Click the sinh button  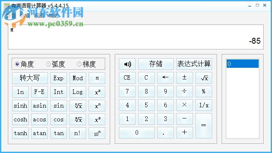(20, 106)
